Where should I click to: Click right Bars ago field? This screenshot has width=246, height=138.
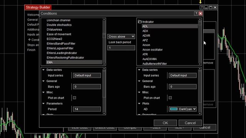183,87
